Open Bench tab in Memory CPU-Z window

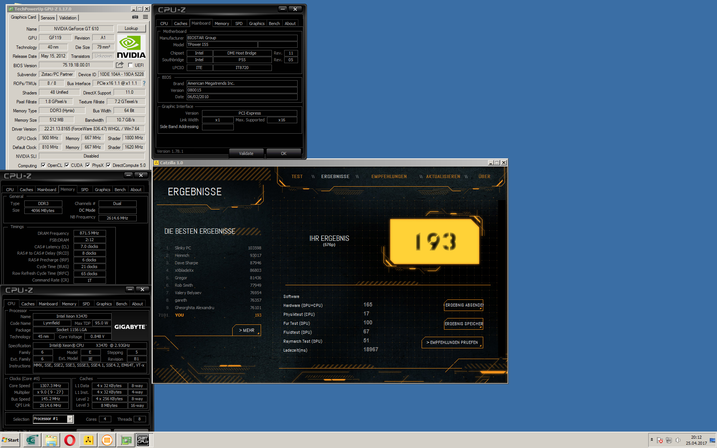coord(120,190)
